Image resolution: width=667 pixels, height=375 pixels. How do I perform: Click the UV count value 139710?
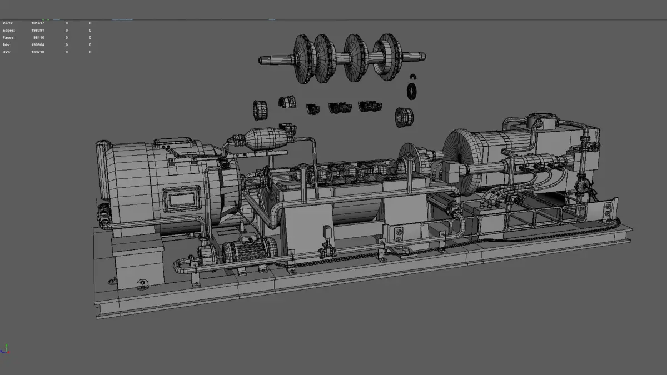tap(38, 52)
